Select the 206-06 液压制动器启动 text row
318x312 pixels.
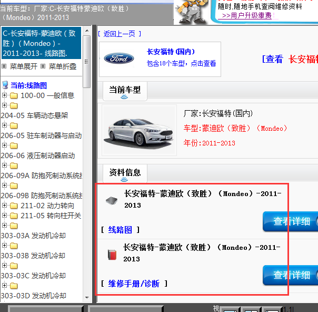point(38,155)
